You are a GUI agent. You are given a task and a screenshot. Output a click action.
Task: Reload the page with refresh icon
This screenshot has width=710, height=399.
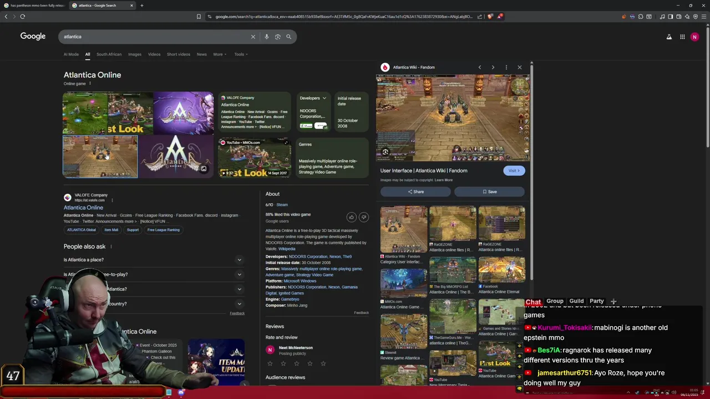[23, 17]
